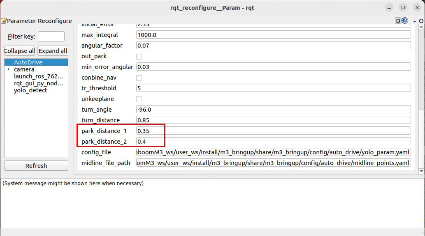This screenshot has height=236, width=425.
Task: Click the midline_file_path field
Action: tap(274, 163)
